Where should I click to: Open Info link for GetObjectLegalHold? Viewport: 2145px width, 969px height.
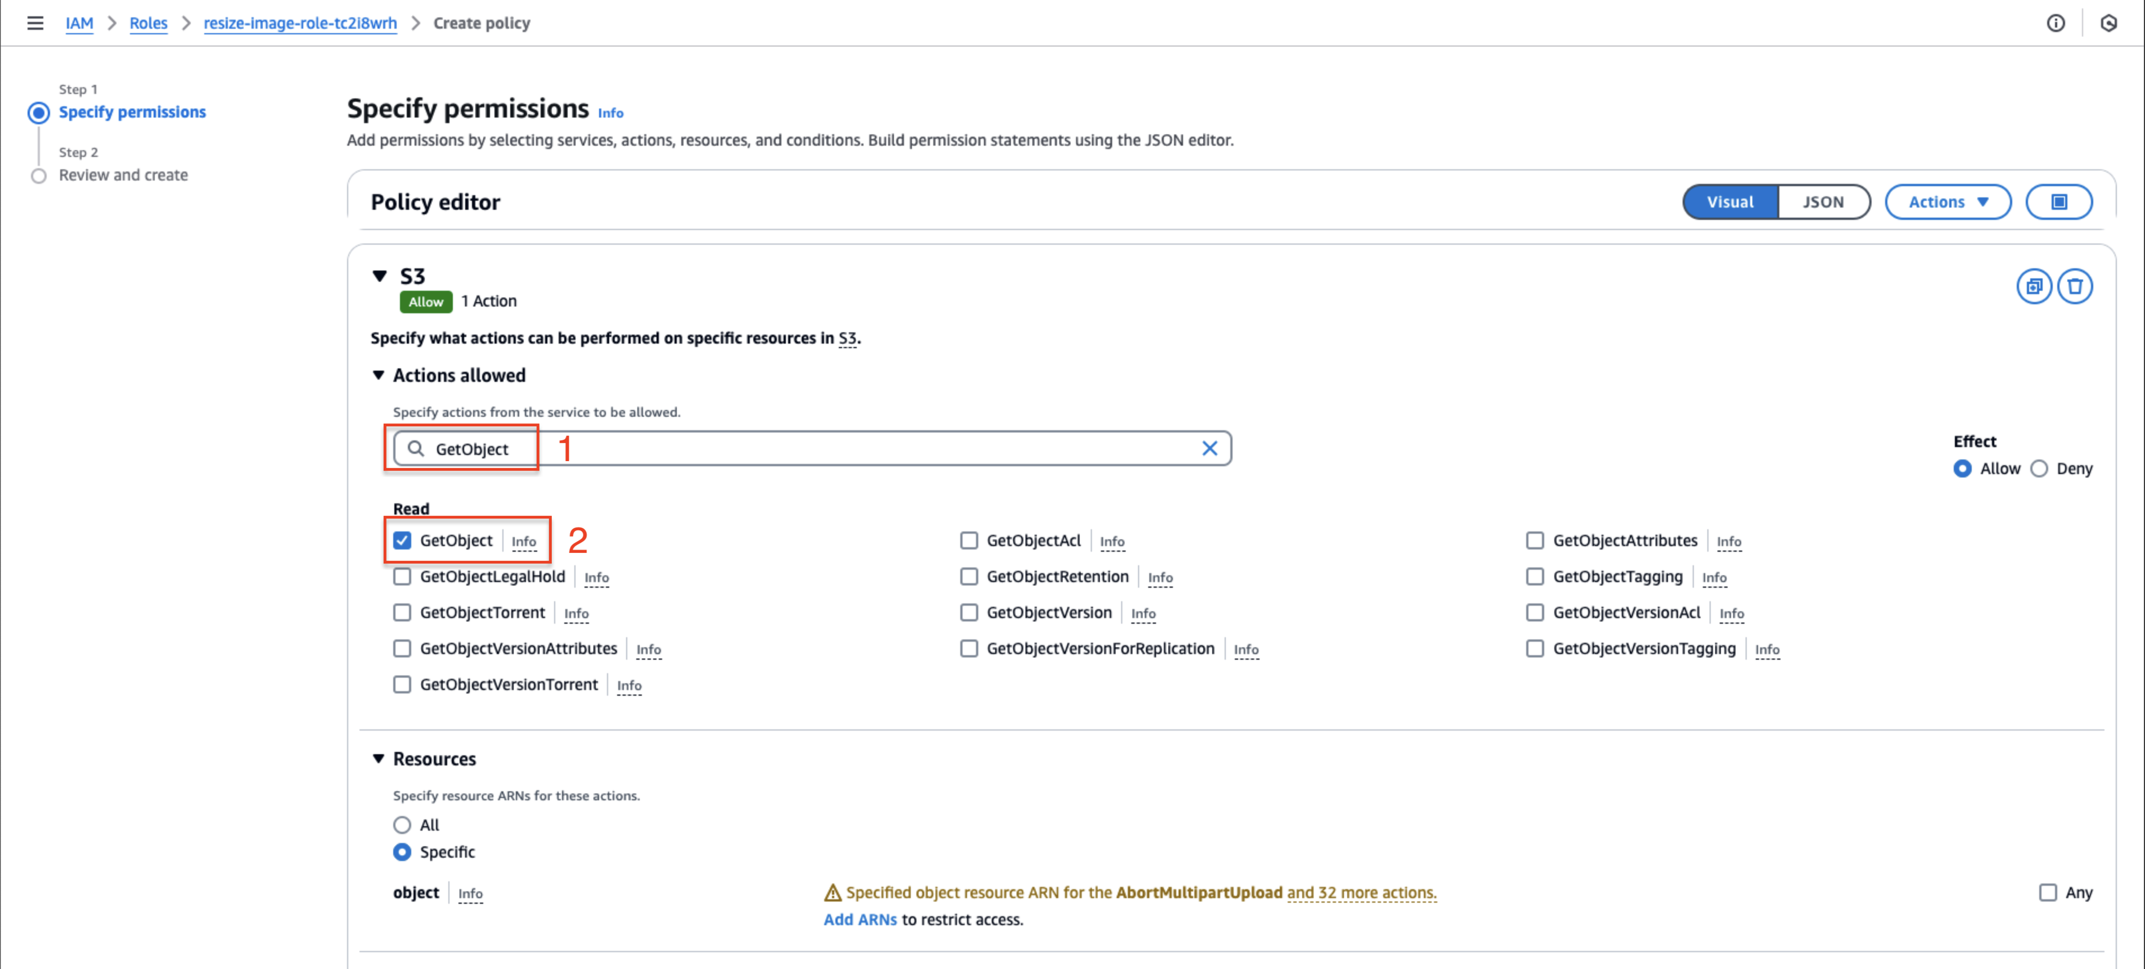tap(596, 577)
